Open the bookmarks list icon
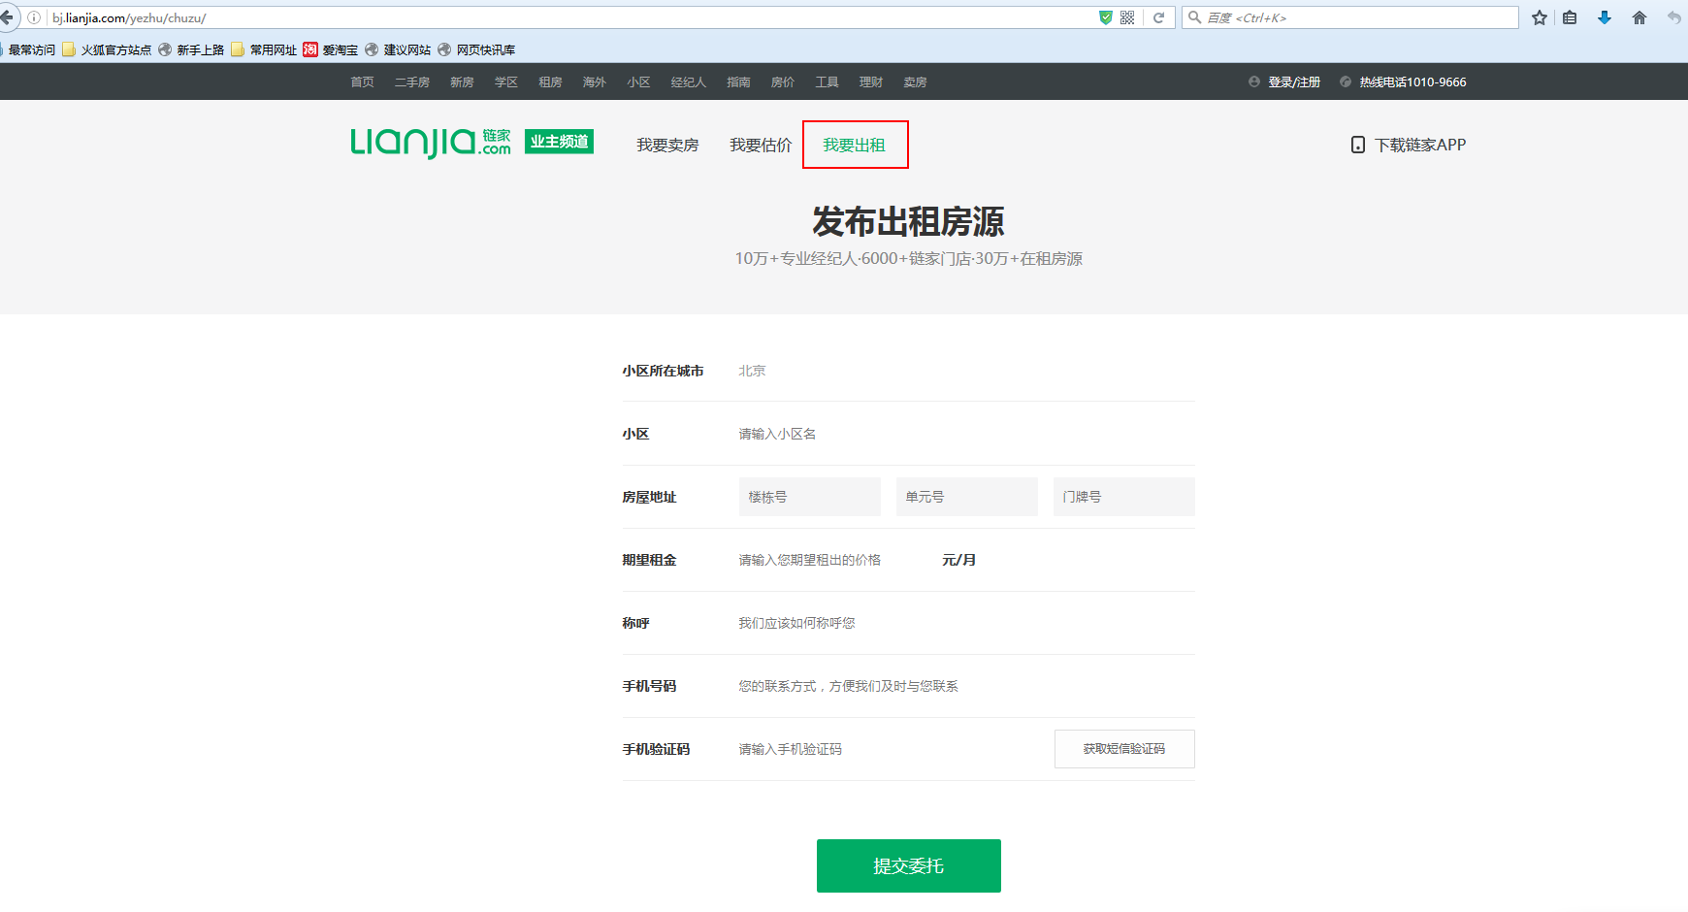The height and width of the screenshot is (912, 1688). pos(1570,17)
